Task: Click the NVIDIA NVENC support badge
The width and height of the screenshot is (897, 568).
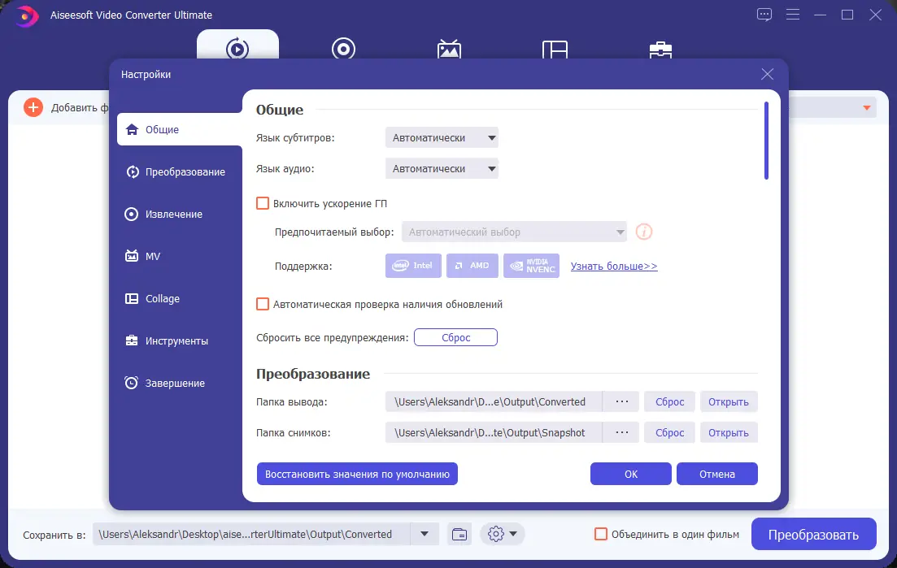Action: tap(531, 266)
